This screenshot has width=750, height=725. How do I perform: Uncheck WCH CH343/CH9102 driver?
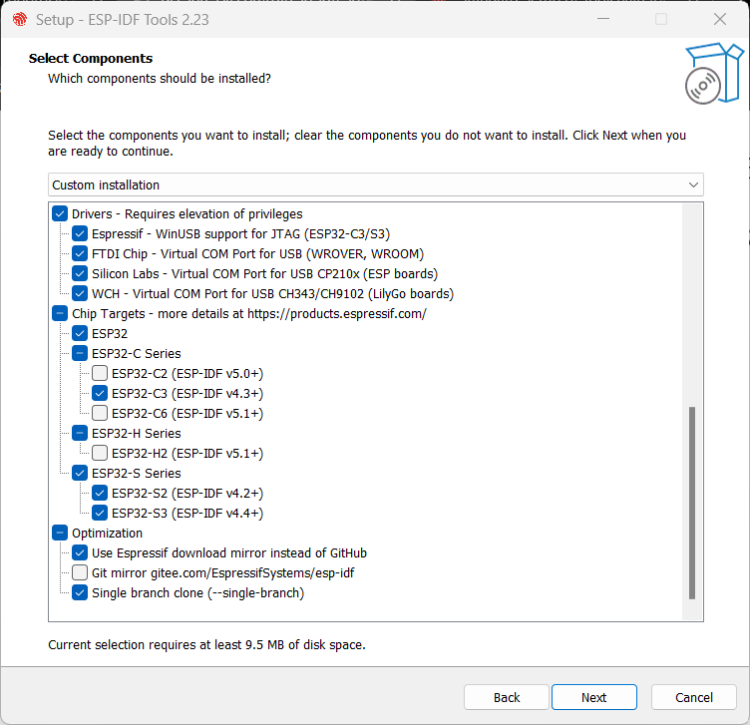pos(80,293)
